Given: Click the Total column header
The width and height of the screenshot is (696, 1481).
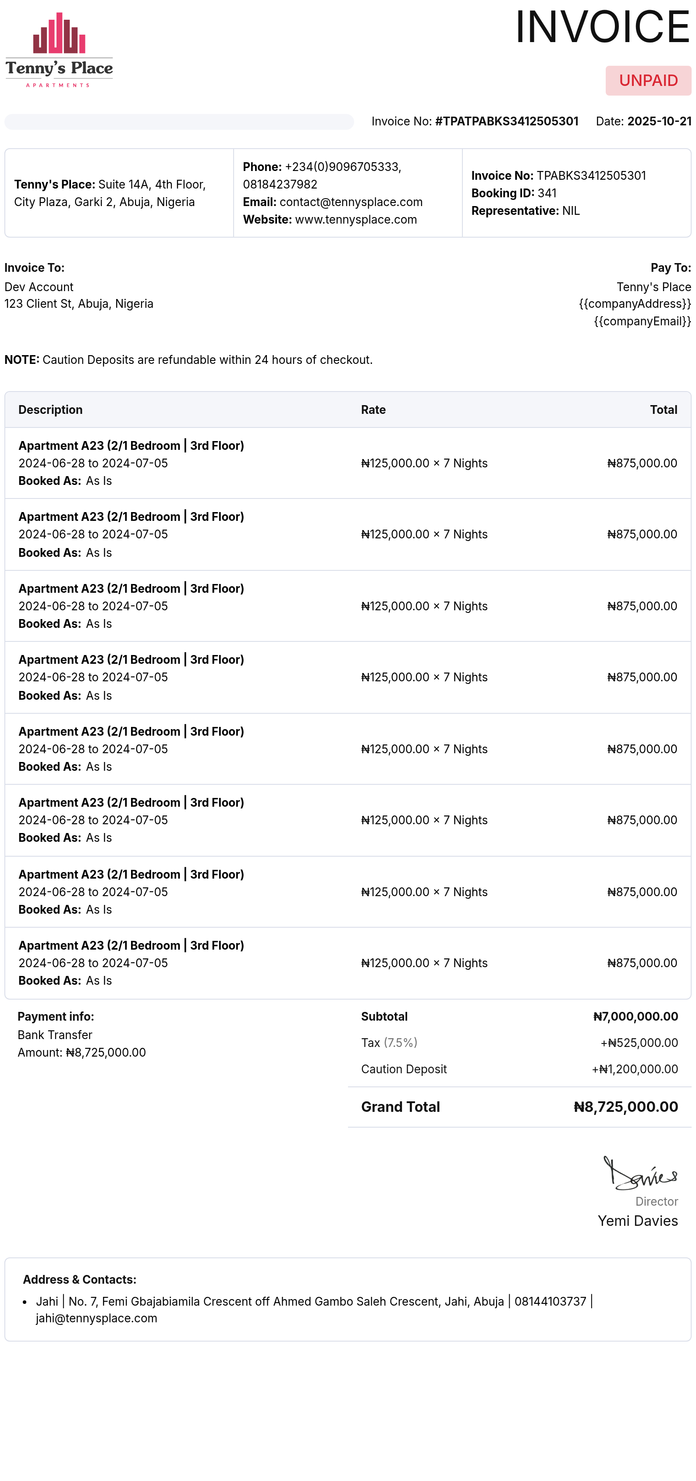Looking at the screenshot, I should pos(663,410).
